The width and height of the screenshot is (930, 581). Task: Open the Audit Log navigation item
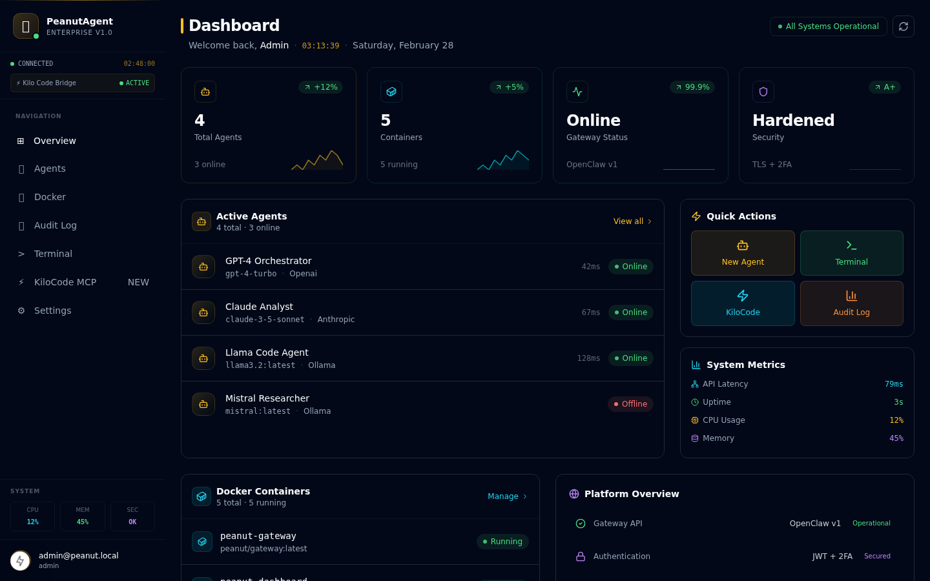55,225
